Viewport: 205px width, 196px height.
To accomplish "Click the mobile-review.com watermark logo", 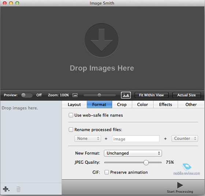I will coord(187,169).
